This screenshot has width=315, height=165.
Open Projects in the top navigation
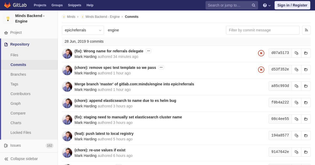click(x=40, y=5)
